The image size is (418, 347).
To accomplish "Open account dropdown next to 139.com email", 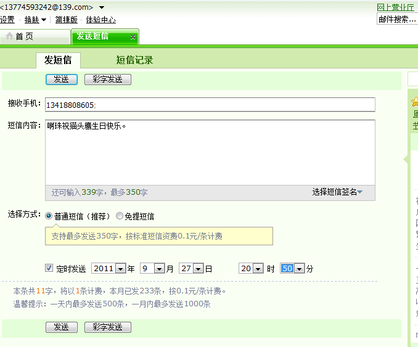I will pyautogui.click(x=102, y=7).
